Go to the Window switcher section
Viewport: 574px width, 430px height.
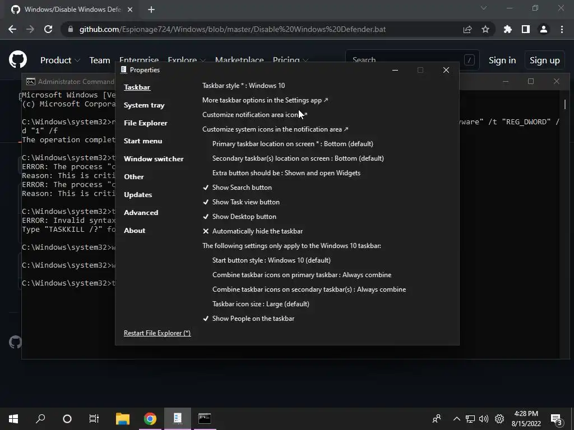154,158
